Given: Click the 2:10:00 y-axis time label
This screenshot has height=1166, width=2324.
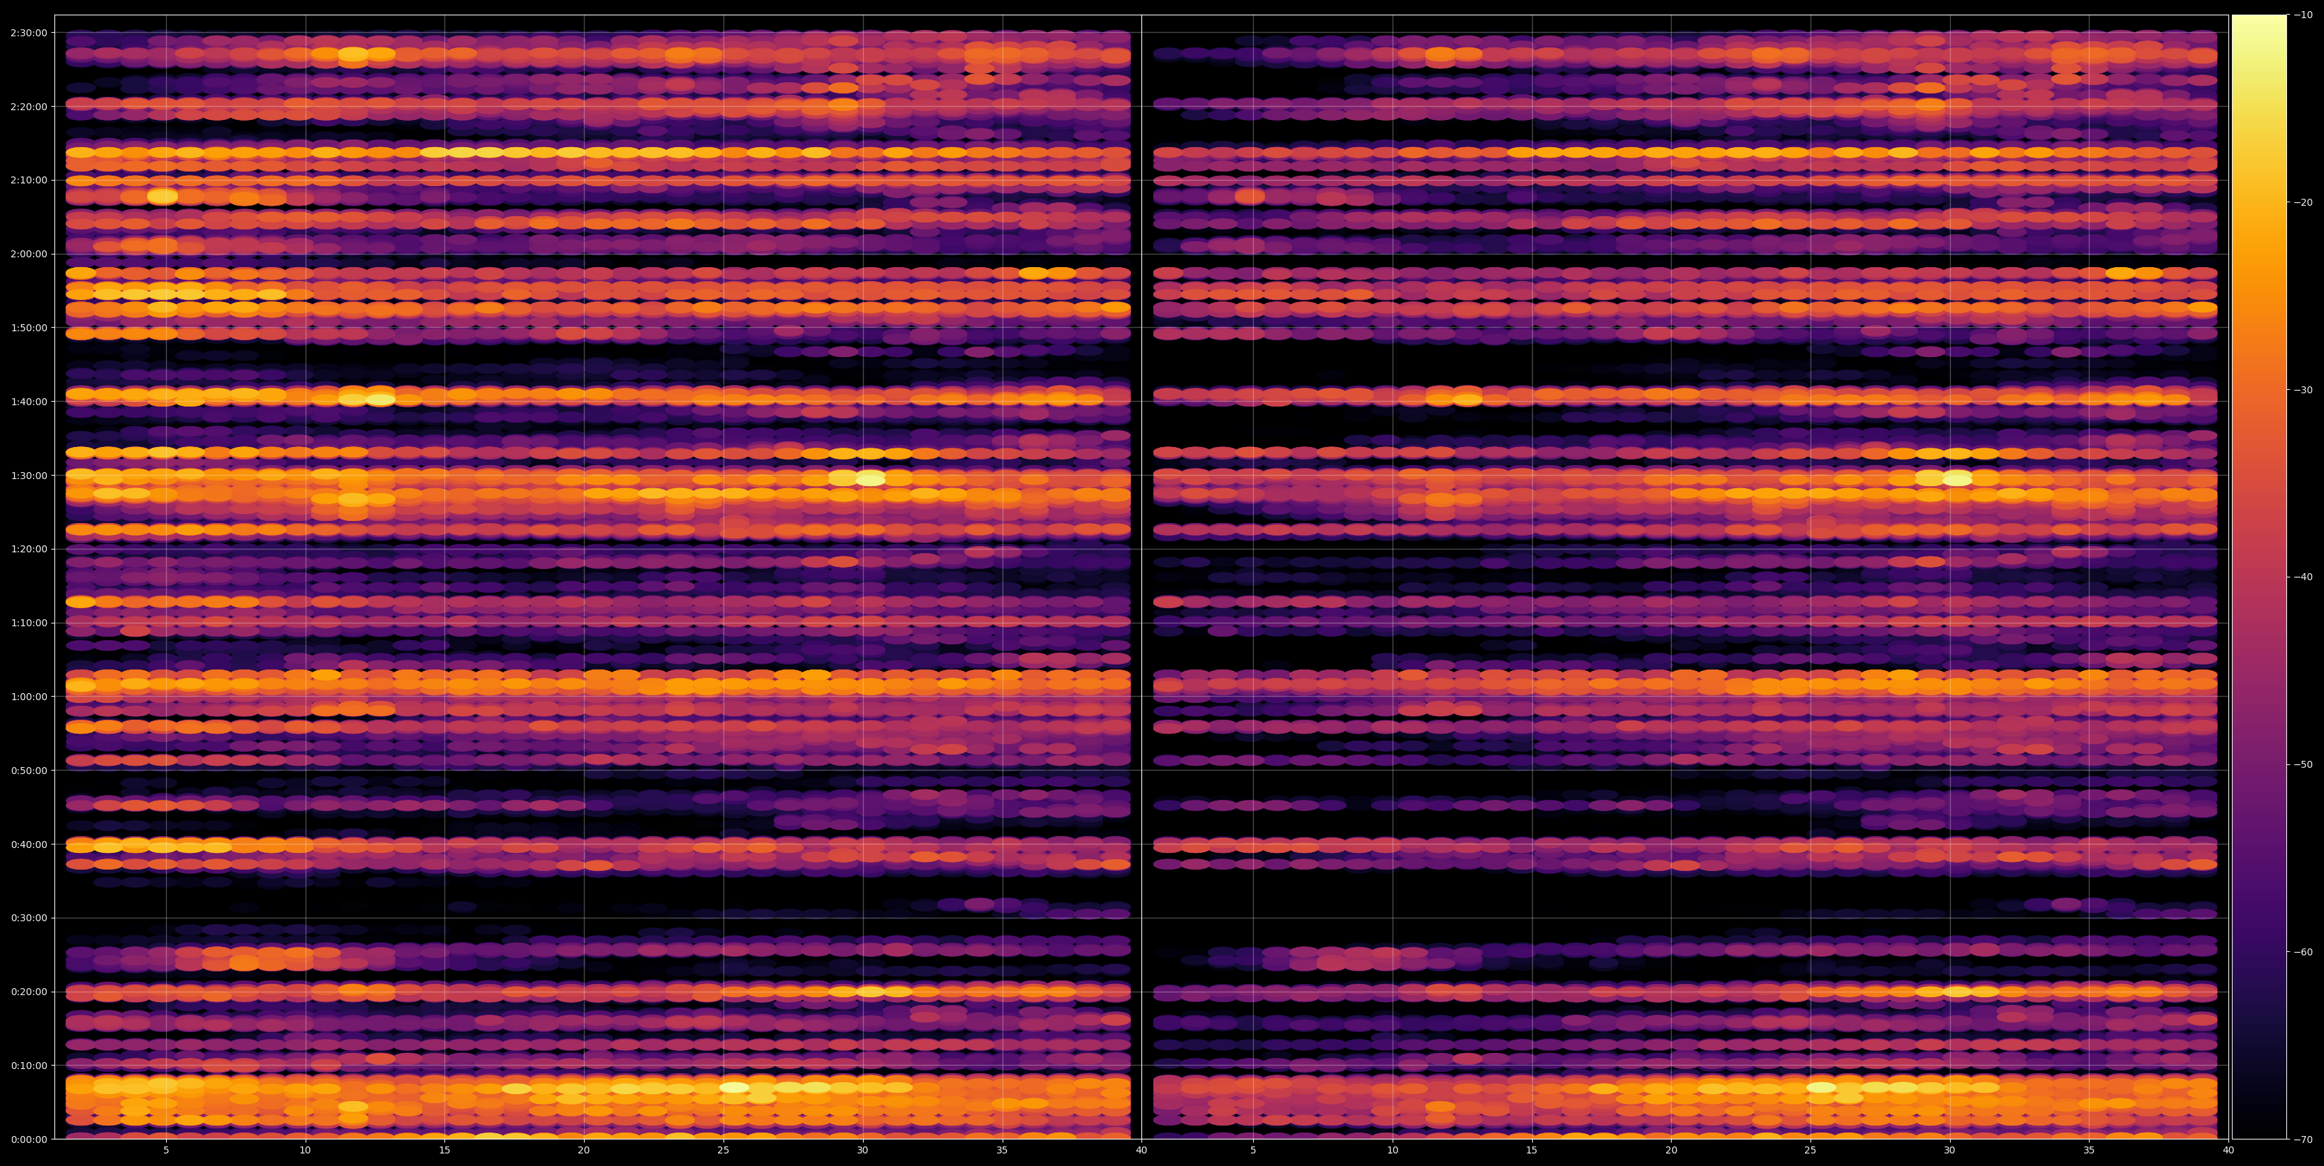Looking at the screenshot, I should tap(29, 179).
